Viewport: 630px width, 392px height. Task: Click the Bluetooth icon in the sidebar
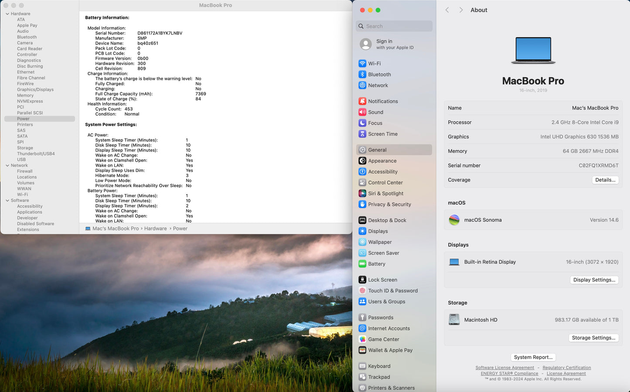(x=362, y=75)
